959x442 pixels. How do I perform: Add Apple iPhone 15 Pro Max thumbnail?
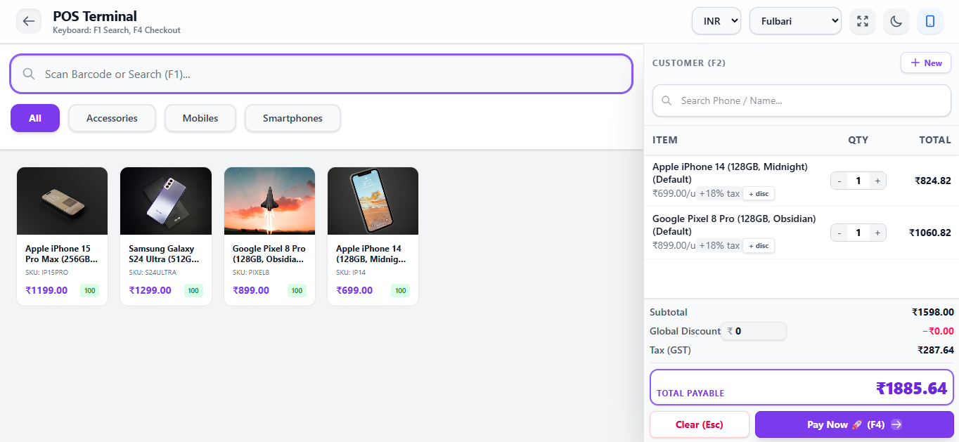click(62, 201)
